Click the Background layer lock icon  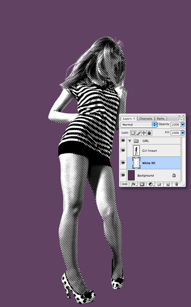174,175
